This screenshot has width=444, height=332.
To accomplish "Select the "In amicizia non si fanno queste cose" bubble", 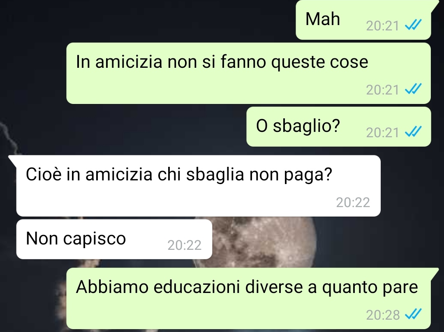I will point(249,73).
